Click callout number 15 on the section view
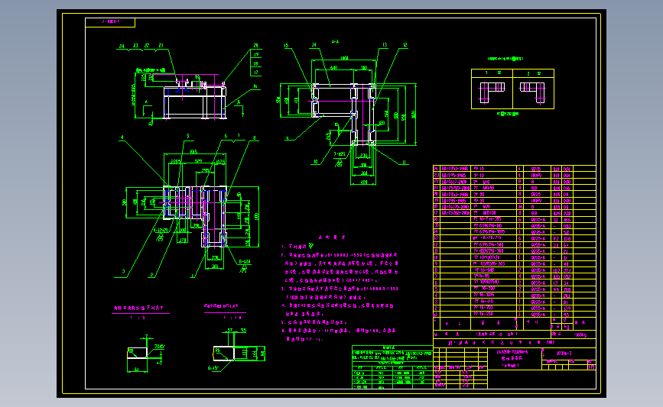The height and width of the screenshot is (407, 663). pos(286,45)
